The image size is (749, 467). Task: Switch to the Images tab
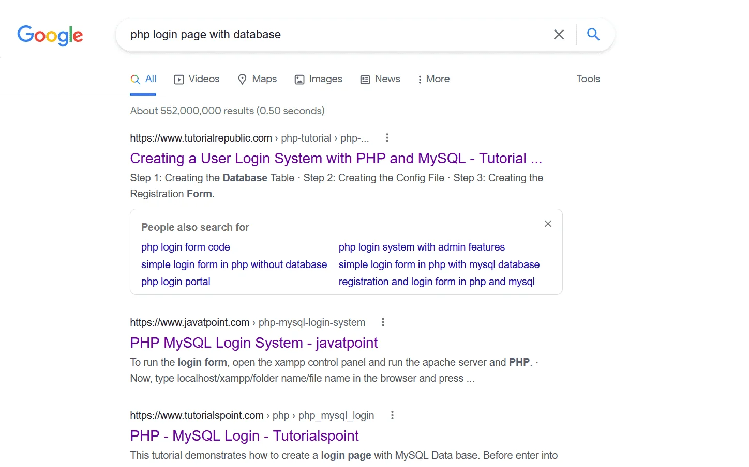tap(319, 79)
